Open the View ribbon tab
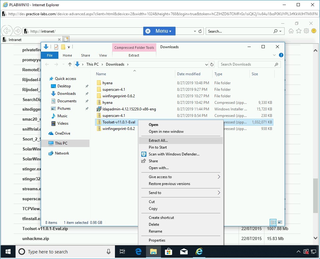The height and width of the screenshot is (259, 320). (103, 55)
